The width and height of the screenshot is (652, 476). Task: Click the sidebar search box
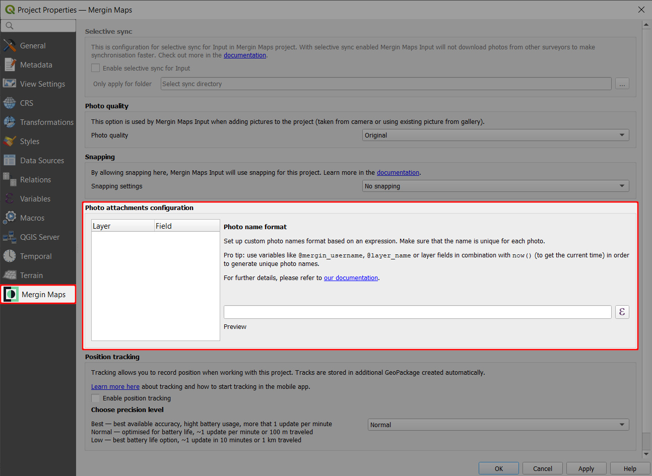(x=38, y=26)
